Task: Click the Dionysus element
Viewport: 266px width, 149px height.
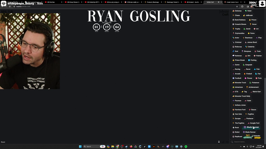Action: pos(246,51)
